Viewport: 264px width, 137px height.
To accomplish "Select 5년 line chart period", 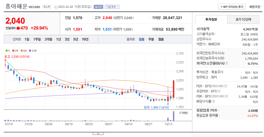I will [76, 39].
